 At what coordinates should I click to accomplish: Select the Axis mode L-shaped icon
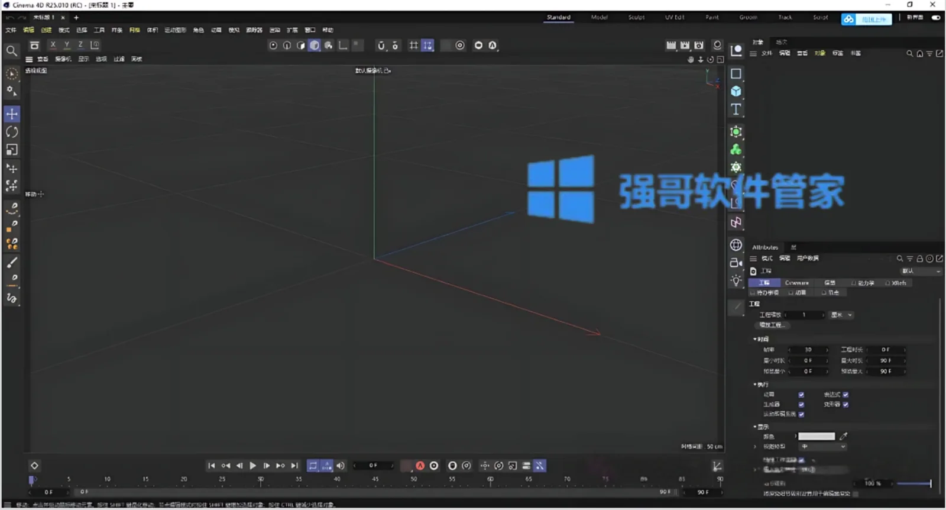[x=342, y=46]
